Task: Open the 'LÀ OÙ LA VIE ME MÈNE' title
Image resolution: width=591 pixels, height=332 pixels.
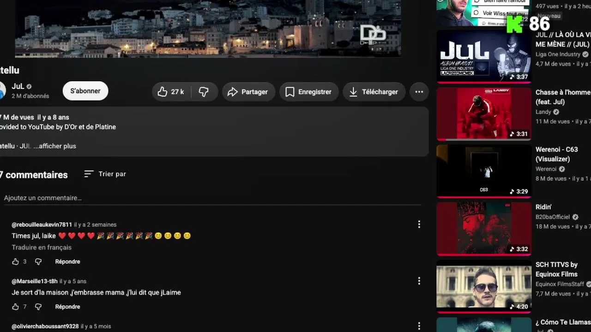Action: point(563,40)
